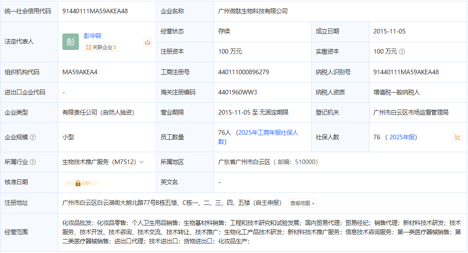Click the 员工数量 label cell
Image resolution: width=468 pixels, height=253 pixels.
tap(185, 137)
